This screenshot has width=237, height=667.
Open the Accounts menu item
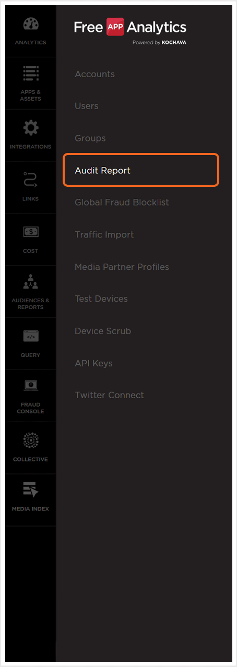tap(94, 74)
